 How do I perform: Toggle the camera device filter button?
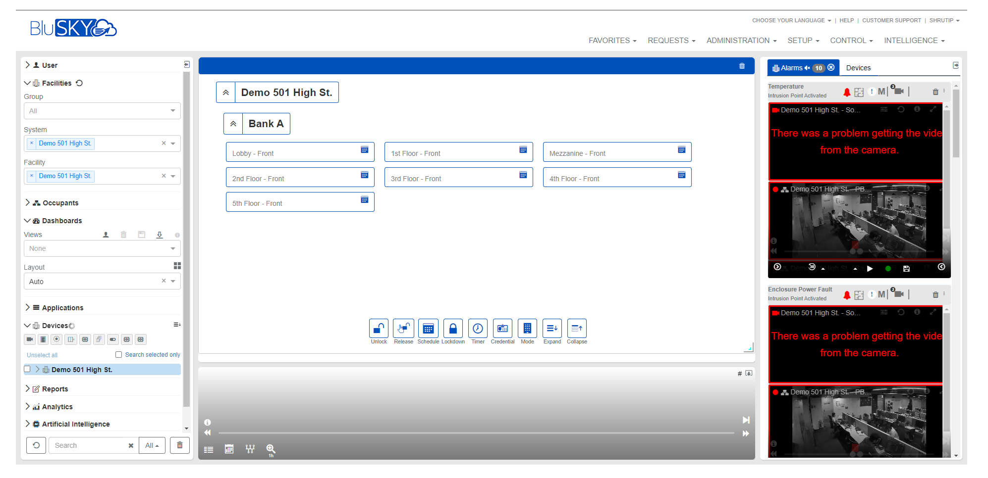[30, 339]
